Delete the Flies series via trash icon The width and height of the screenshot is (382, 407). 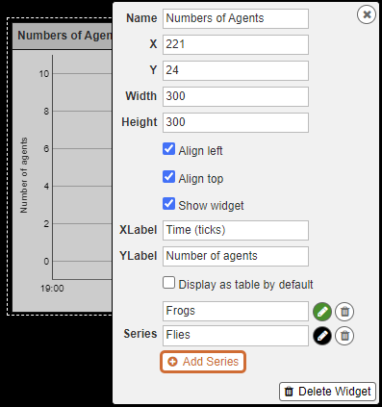[x=344, y=336]
